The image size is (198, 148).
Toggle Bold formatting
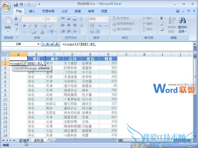[24, 26]
